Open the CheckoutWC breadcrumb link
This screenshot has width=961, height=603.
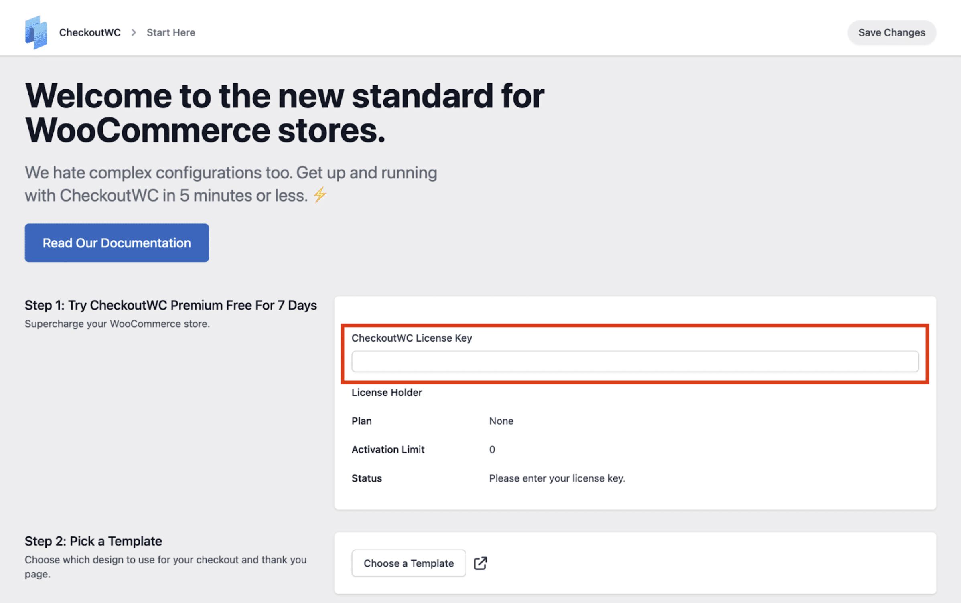90,32
